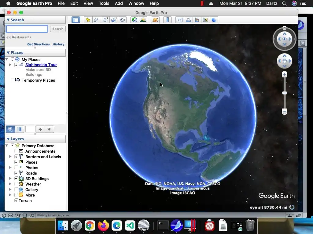Show sunlight across the landscape
This screenshot has height=234, width=313.
[143, 20]
